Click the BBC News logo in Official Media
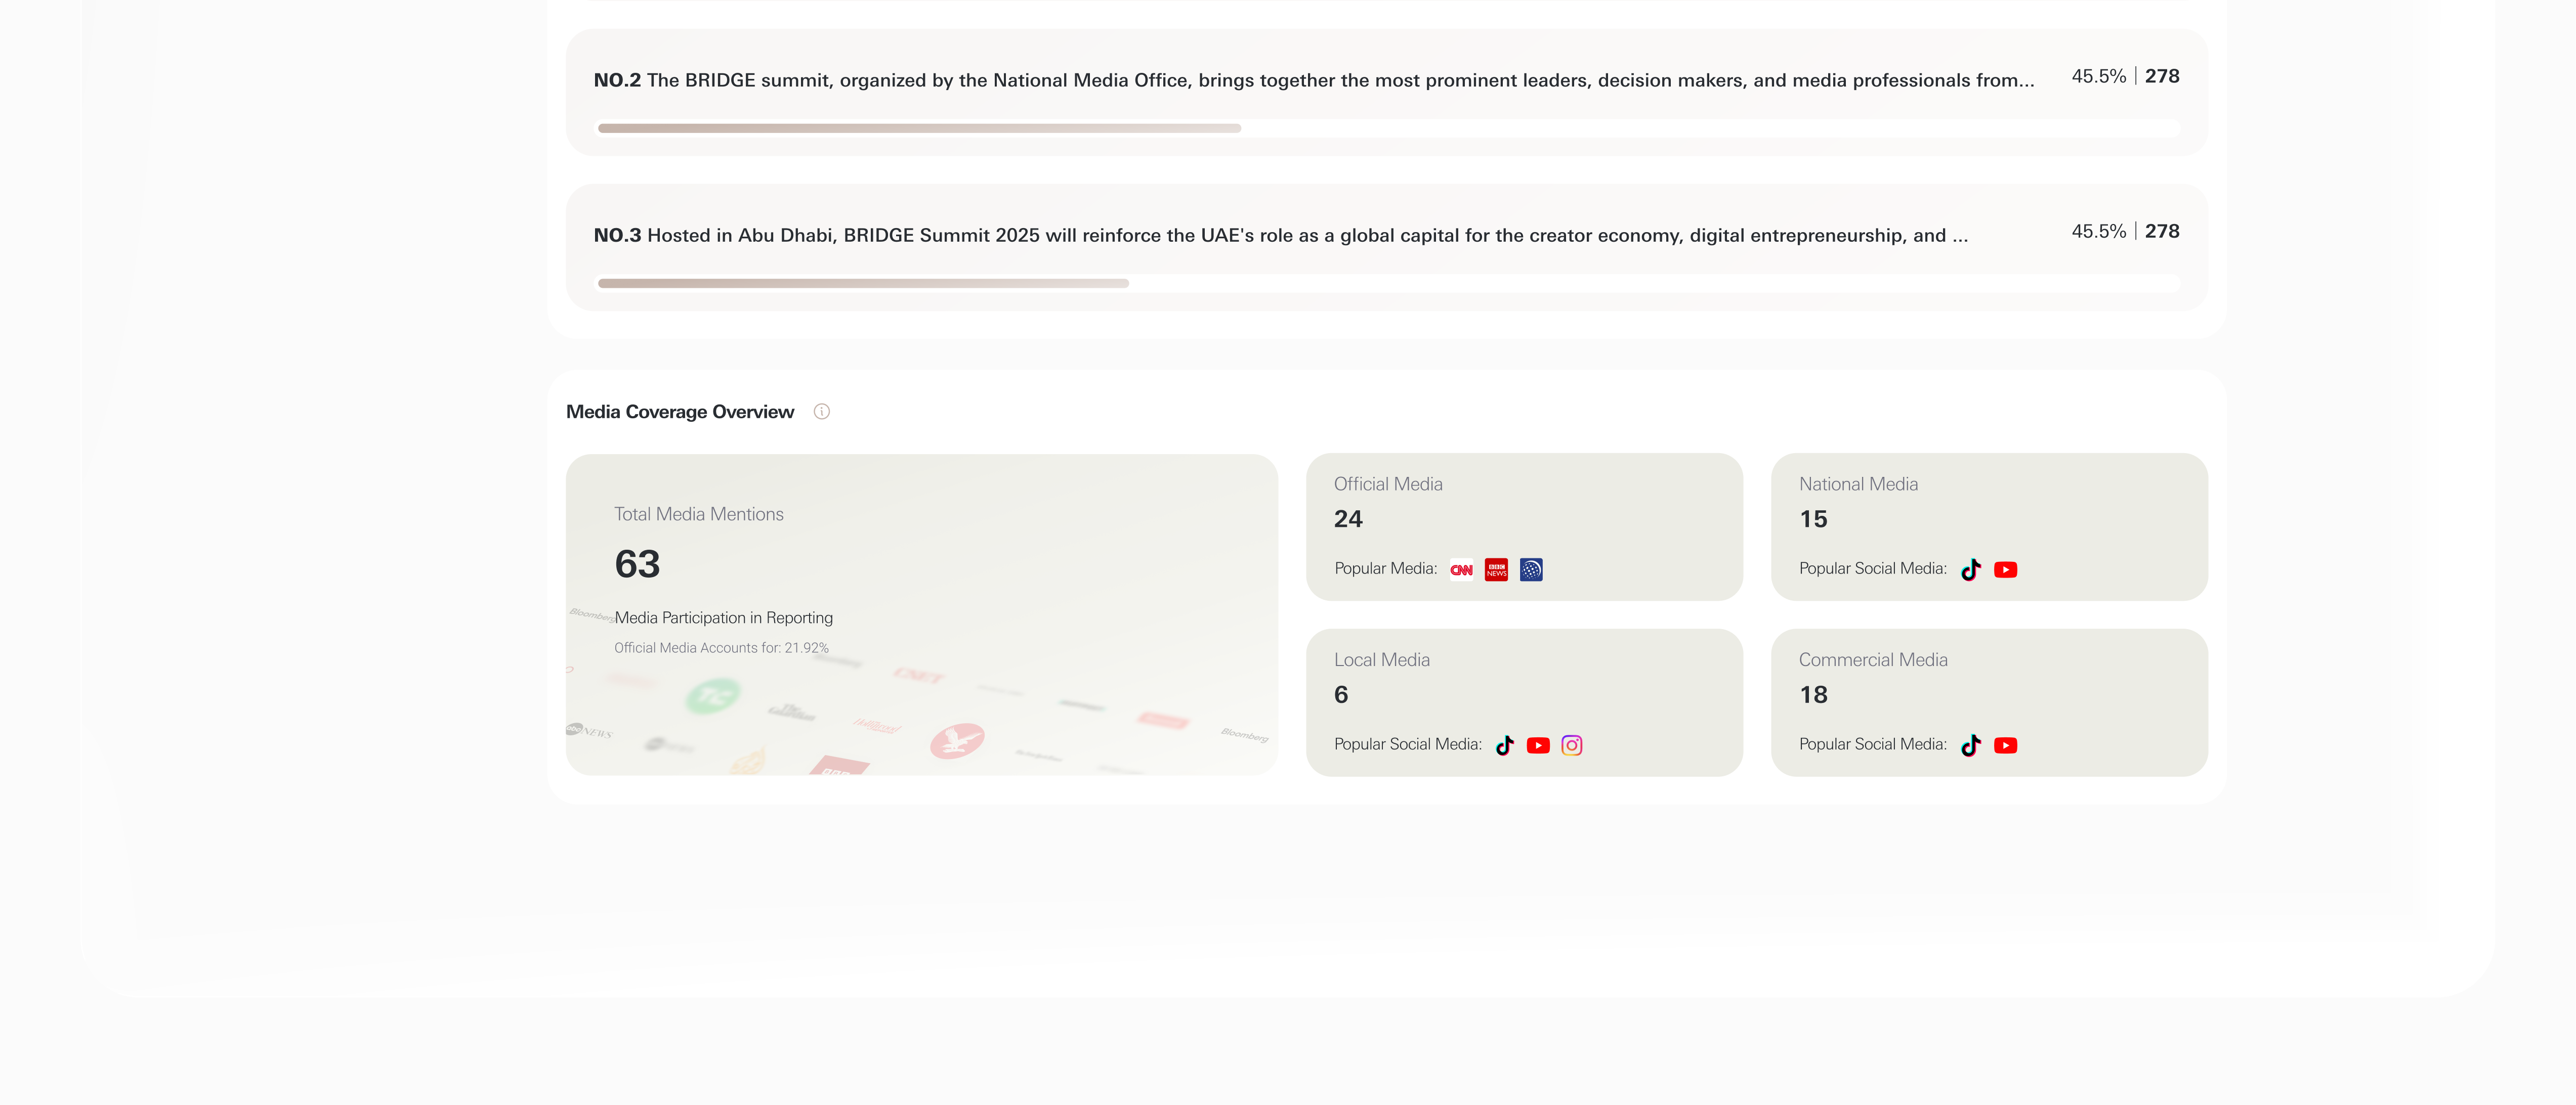 1496,569
